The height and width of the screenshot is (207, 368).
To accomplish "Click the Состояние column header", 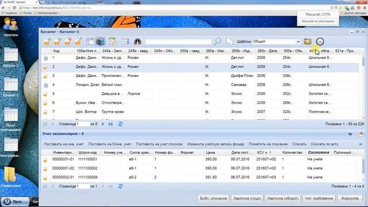I will coord(319,152).
